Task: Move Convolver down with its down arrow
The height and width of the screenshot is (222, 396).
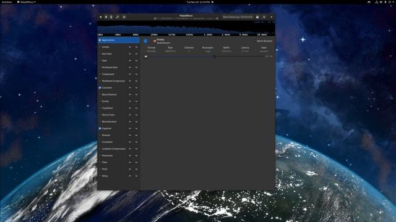Action: [x=136, y=88]
